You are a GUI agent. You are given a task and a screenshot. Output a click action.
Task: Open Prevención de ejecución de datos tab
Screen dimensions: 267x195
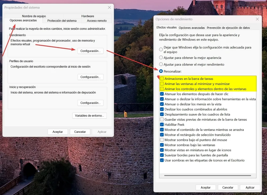click(x=228, y=28)
